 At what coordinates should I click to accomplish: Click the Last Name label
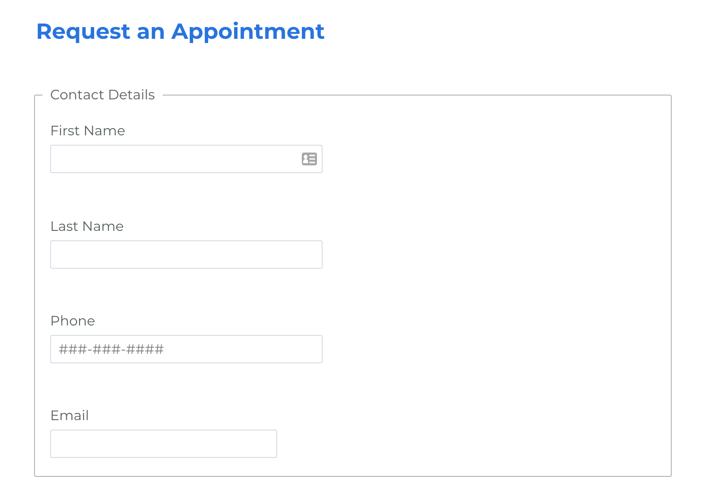tap(87, 227)
